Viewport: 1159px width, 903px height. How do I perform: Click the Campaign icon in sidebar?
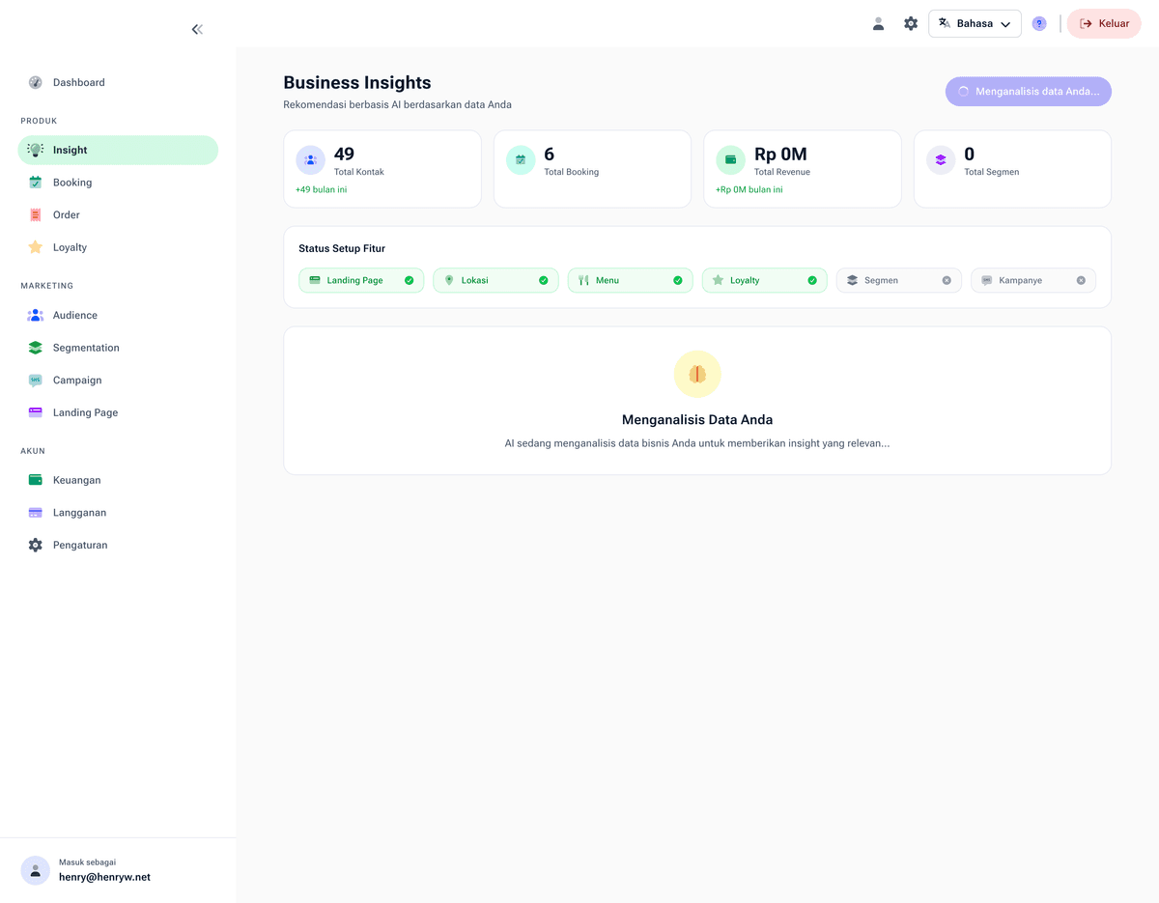pos(36,380)
